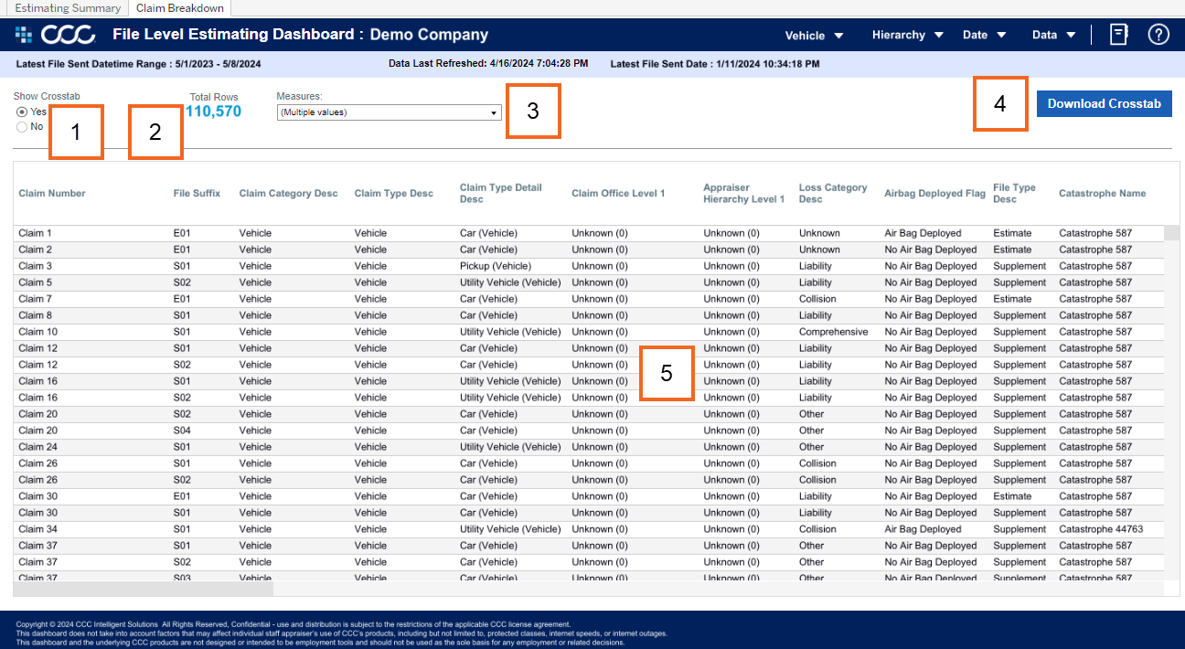Click the Download Crosstab button
The width and height of the screenshot is (1185, 649).
tap(1104, 103)
